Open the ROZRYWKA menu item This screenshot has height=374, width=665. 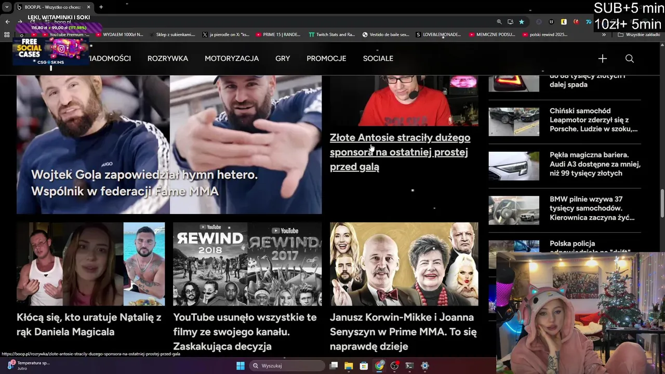[168, 59]
